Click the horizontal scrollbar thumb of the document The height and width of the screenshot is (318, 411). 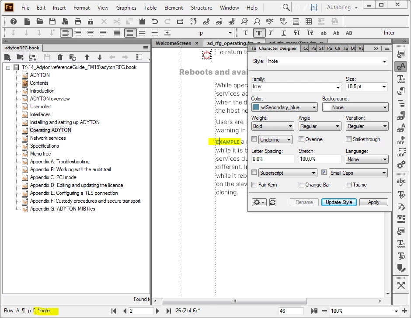[x=234, y=301]
